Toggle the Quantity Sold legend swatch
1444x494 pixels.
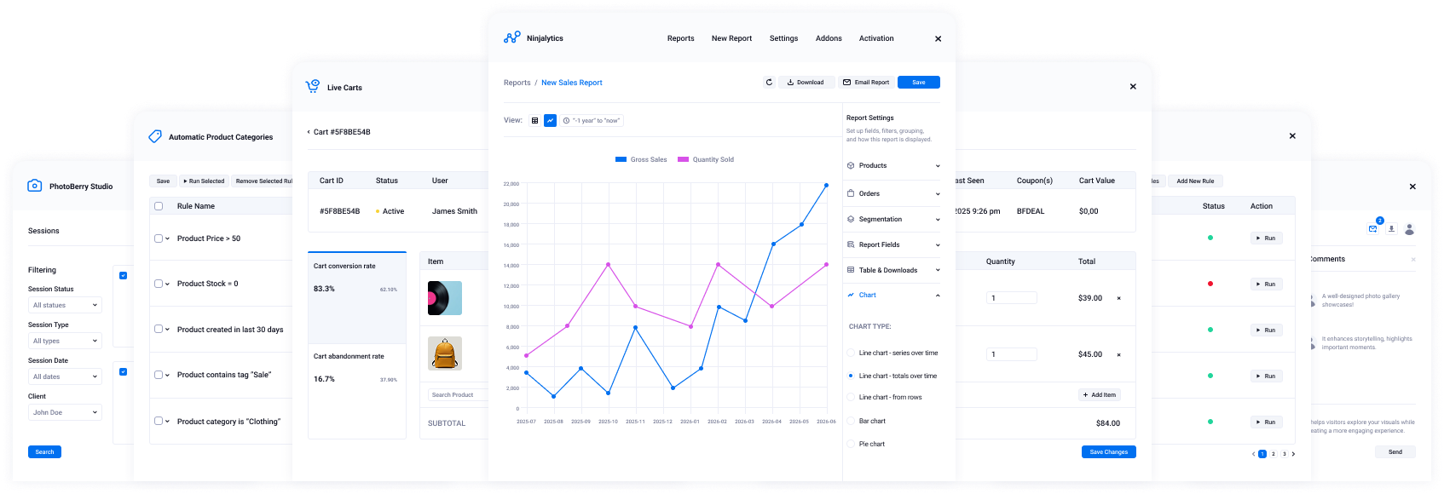[683, 159]
